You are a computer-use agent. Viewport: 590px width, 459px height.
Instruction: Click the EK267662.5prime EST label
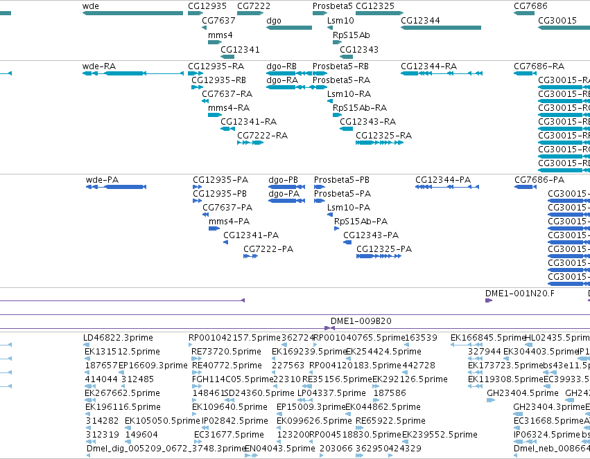point(122,394)
